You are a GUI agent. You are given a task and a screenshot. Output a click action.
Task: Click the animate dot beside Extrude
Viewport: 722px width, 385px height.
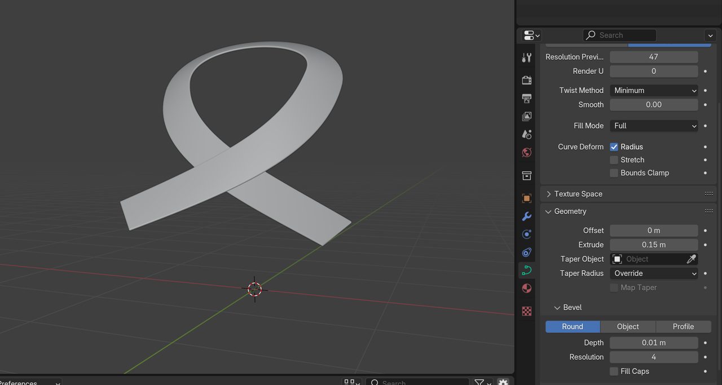coord(705,245)
